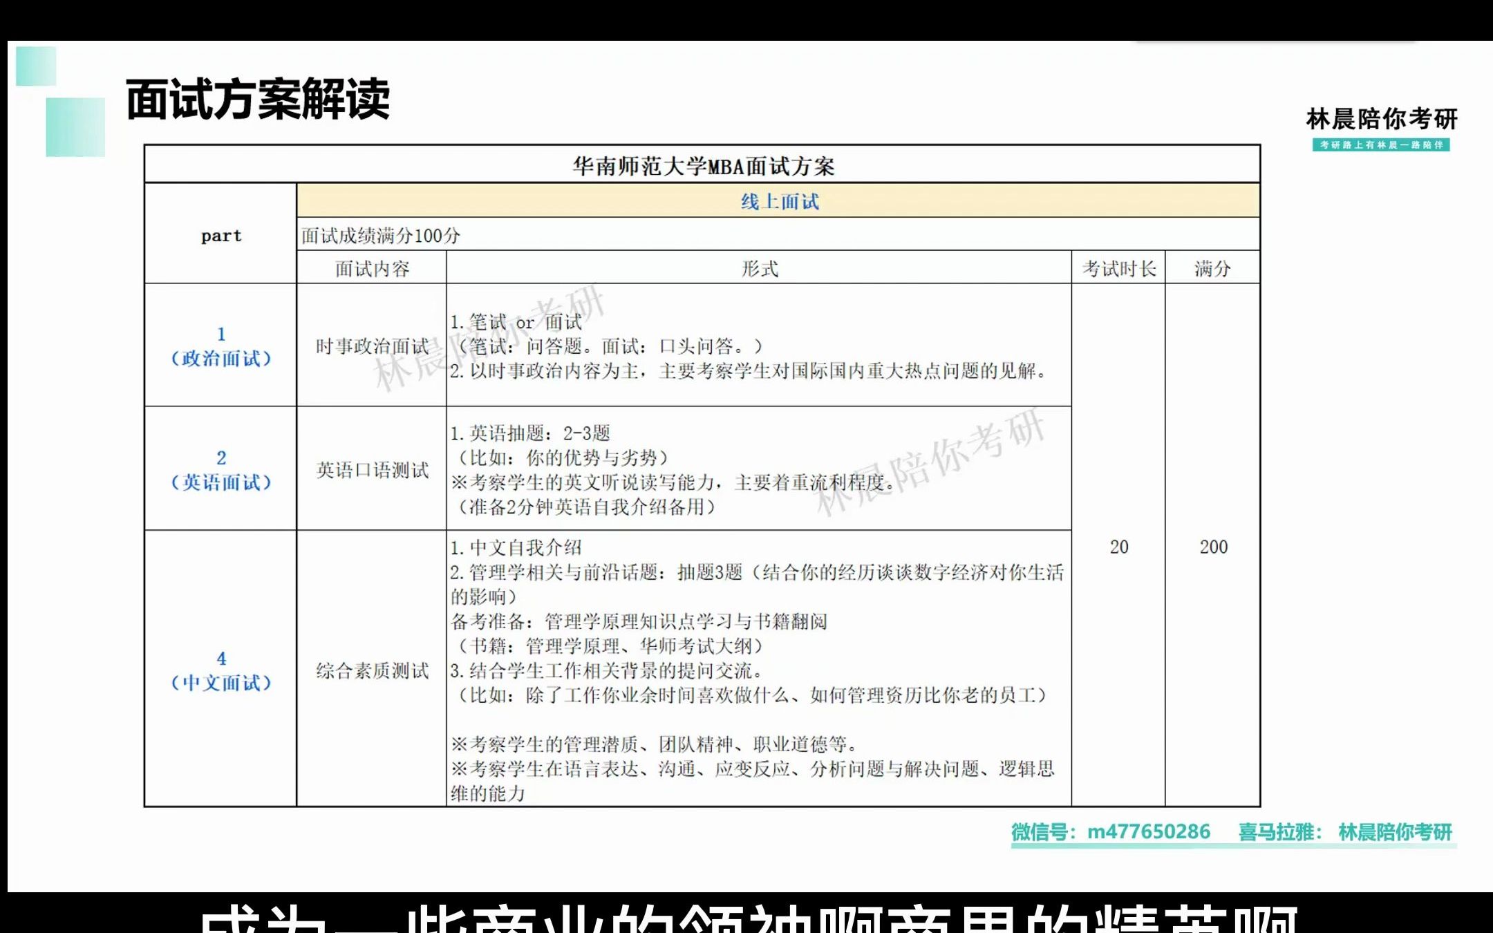Select the table header 华南师范大学MBA面试方案
Viewport: 1493px width, 933px height.
coord(703,165)
